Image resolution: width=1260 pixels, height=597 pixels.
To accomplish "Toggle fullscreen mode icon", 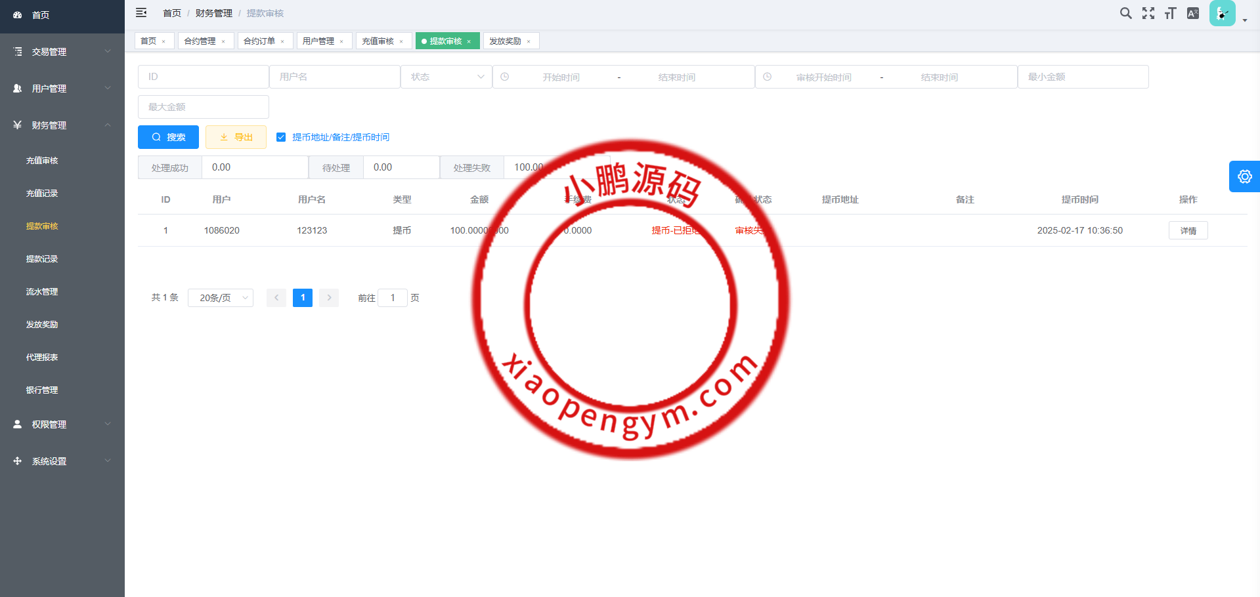I will click(1148, 13).
